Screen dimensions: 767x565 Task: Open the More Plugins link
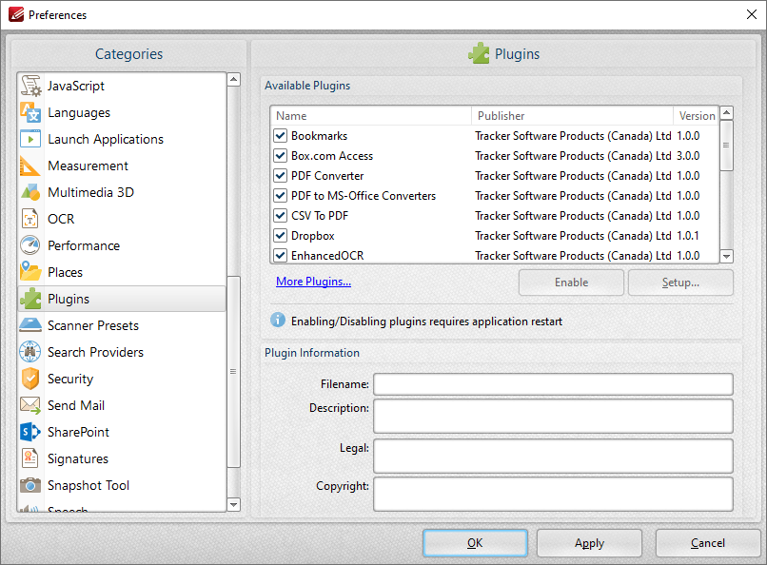coord(313,282)
